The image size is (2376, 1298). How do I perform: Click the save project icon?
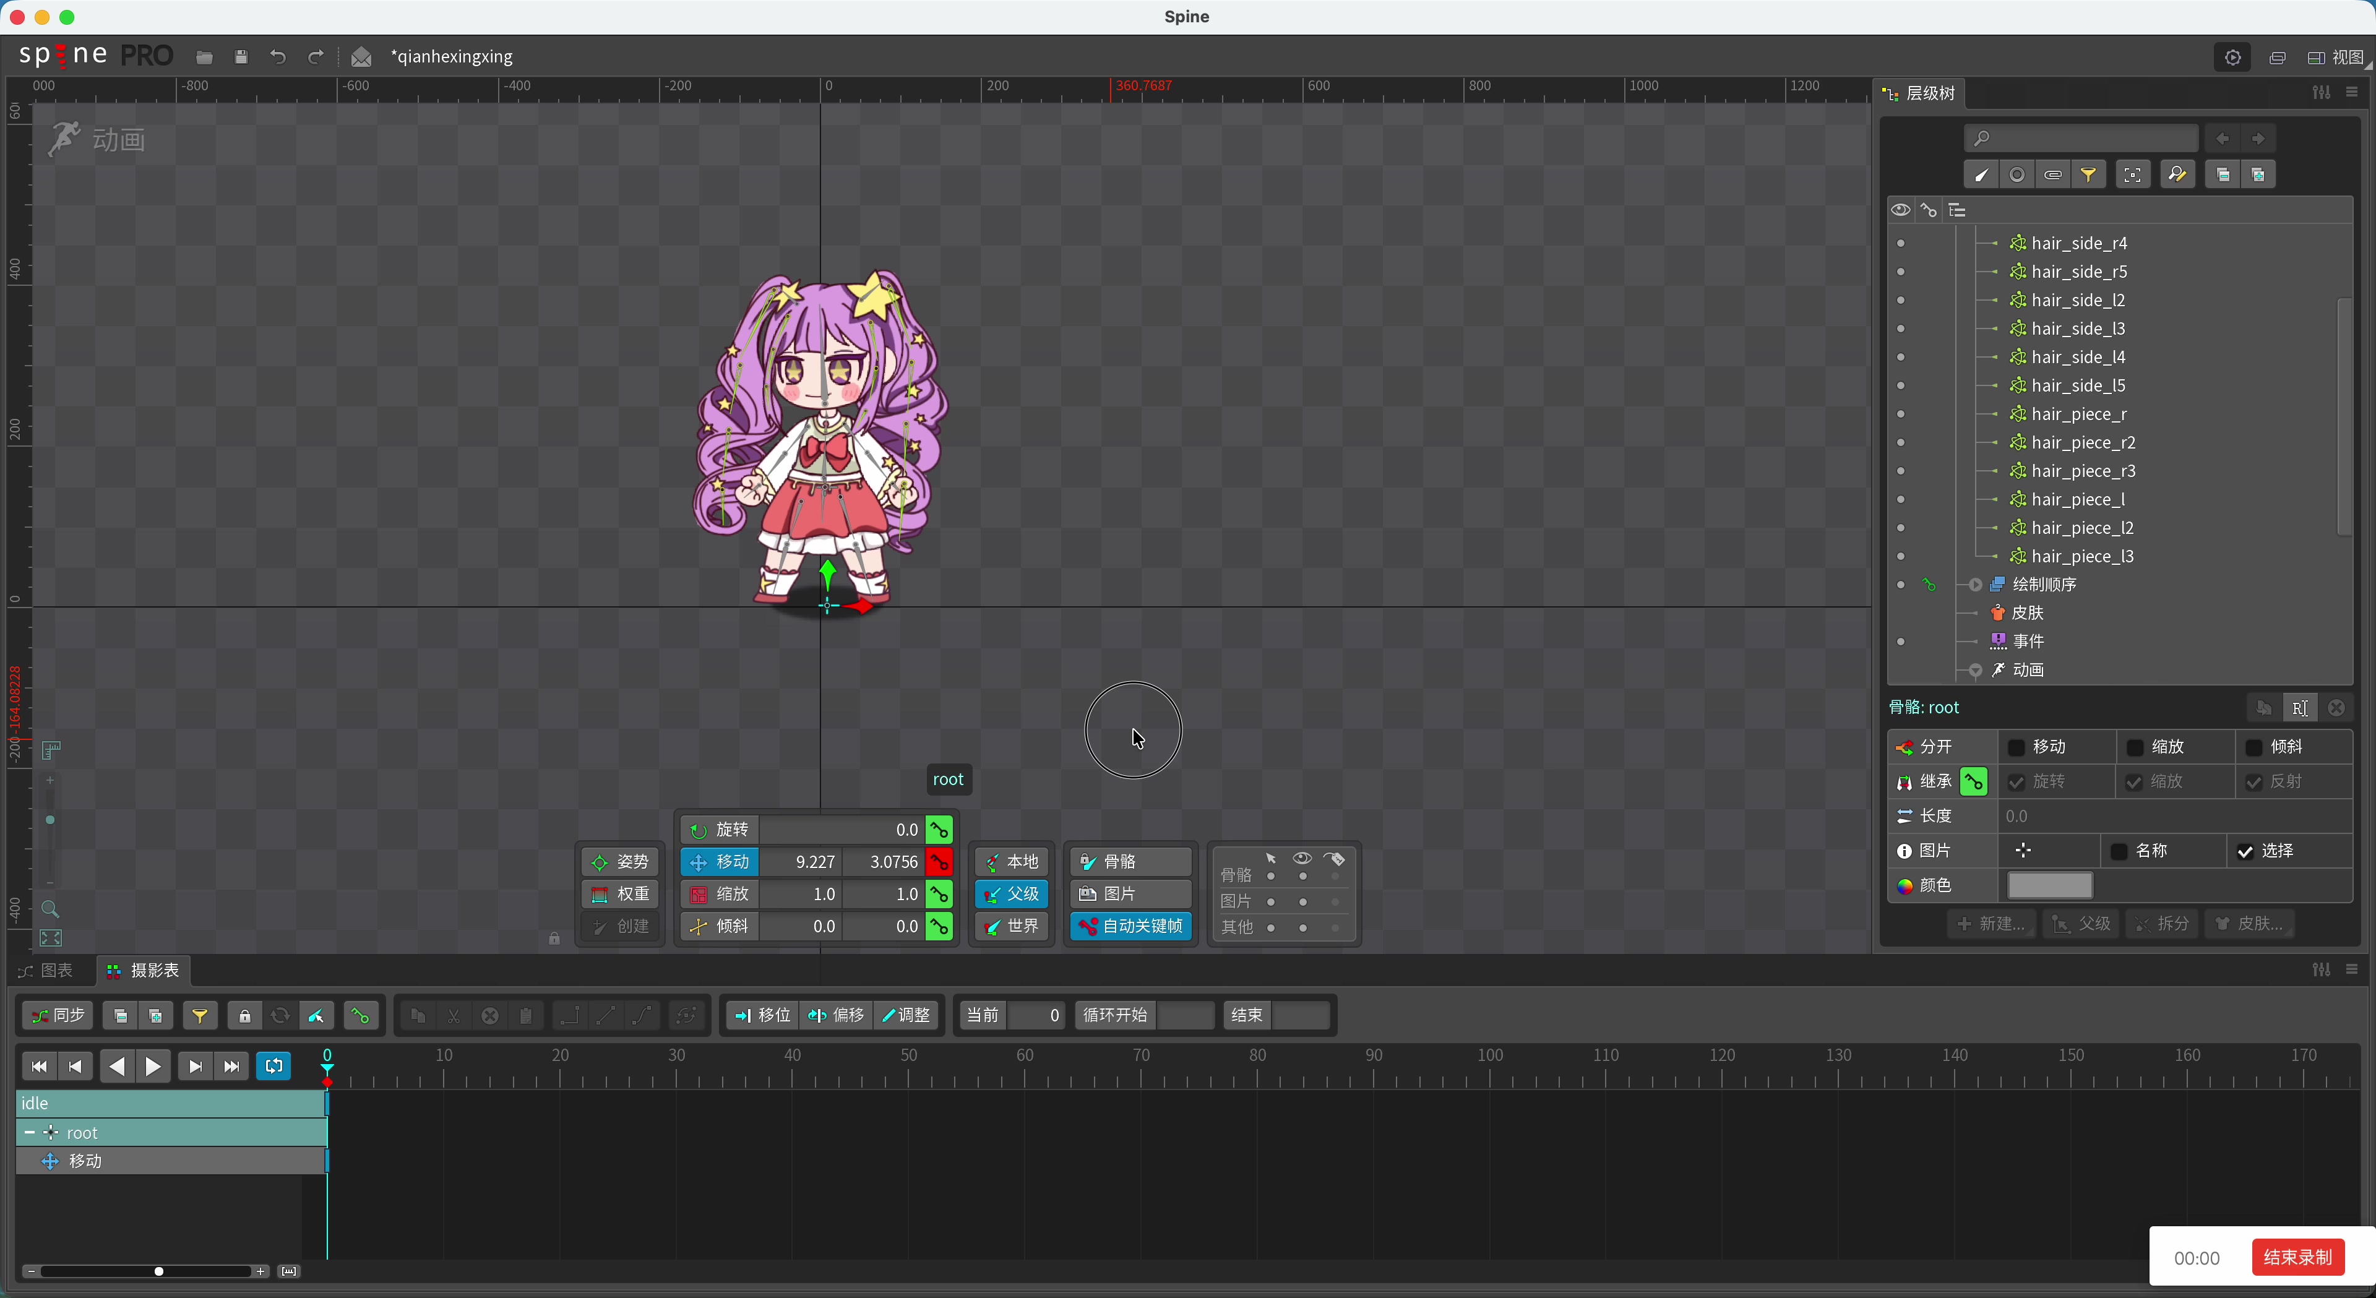tap(241, 57)
